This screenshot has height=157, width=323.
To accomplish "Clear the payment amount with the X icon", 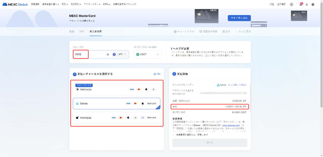I will point(108,54).
